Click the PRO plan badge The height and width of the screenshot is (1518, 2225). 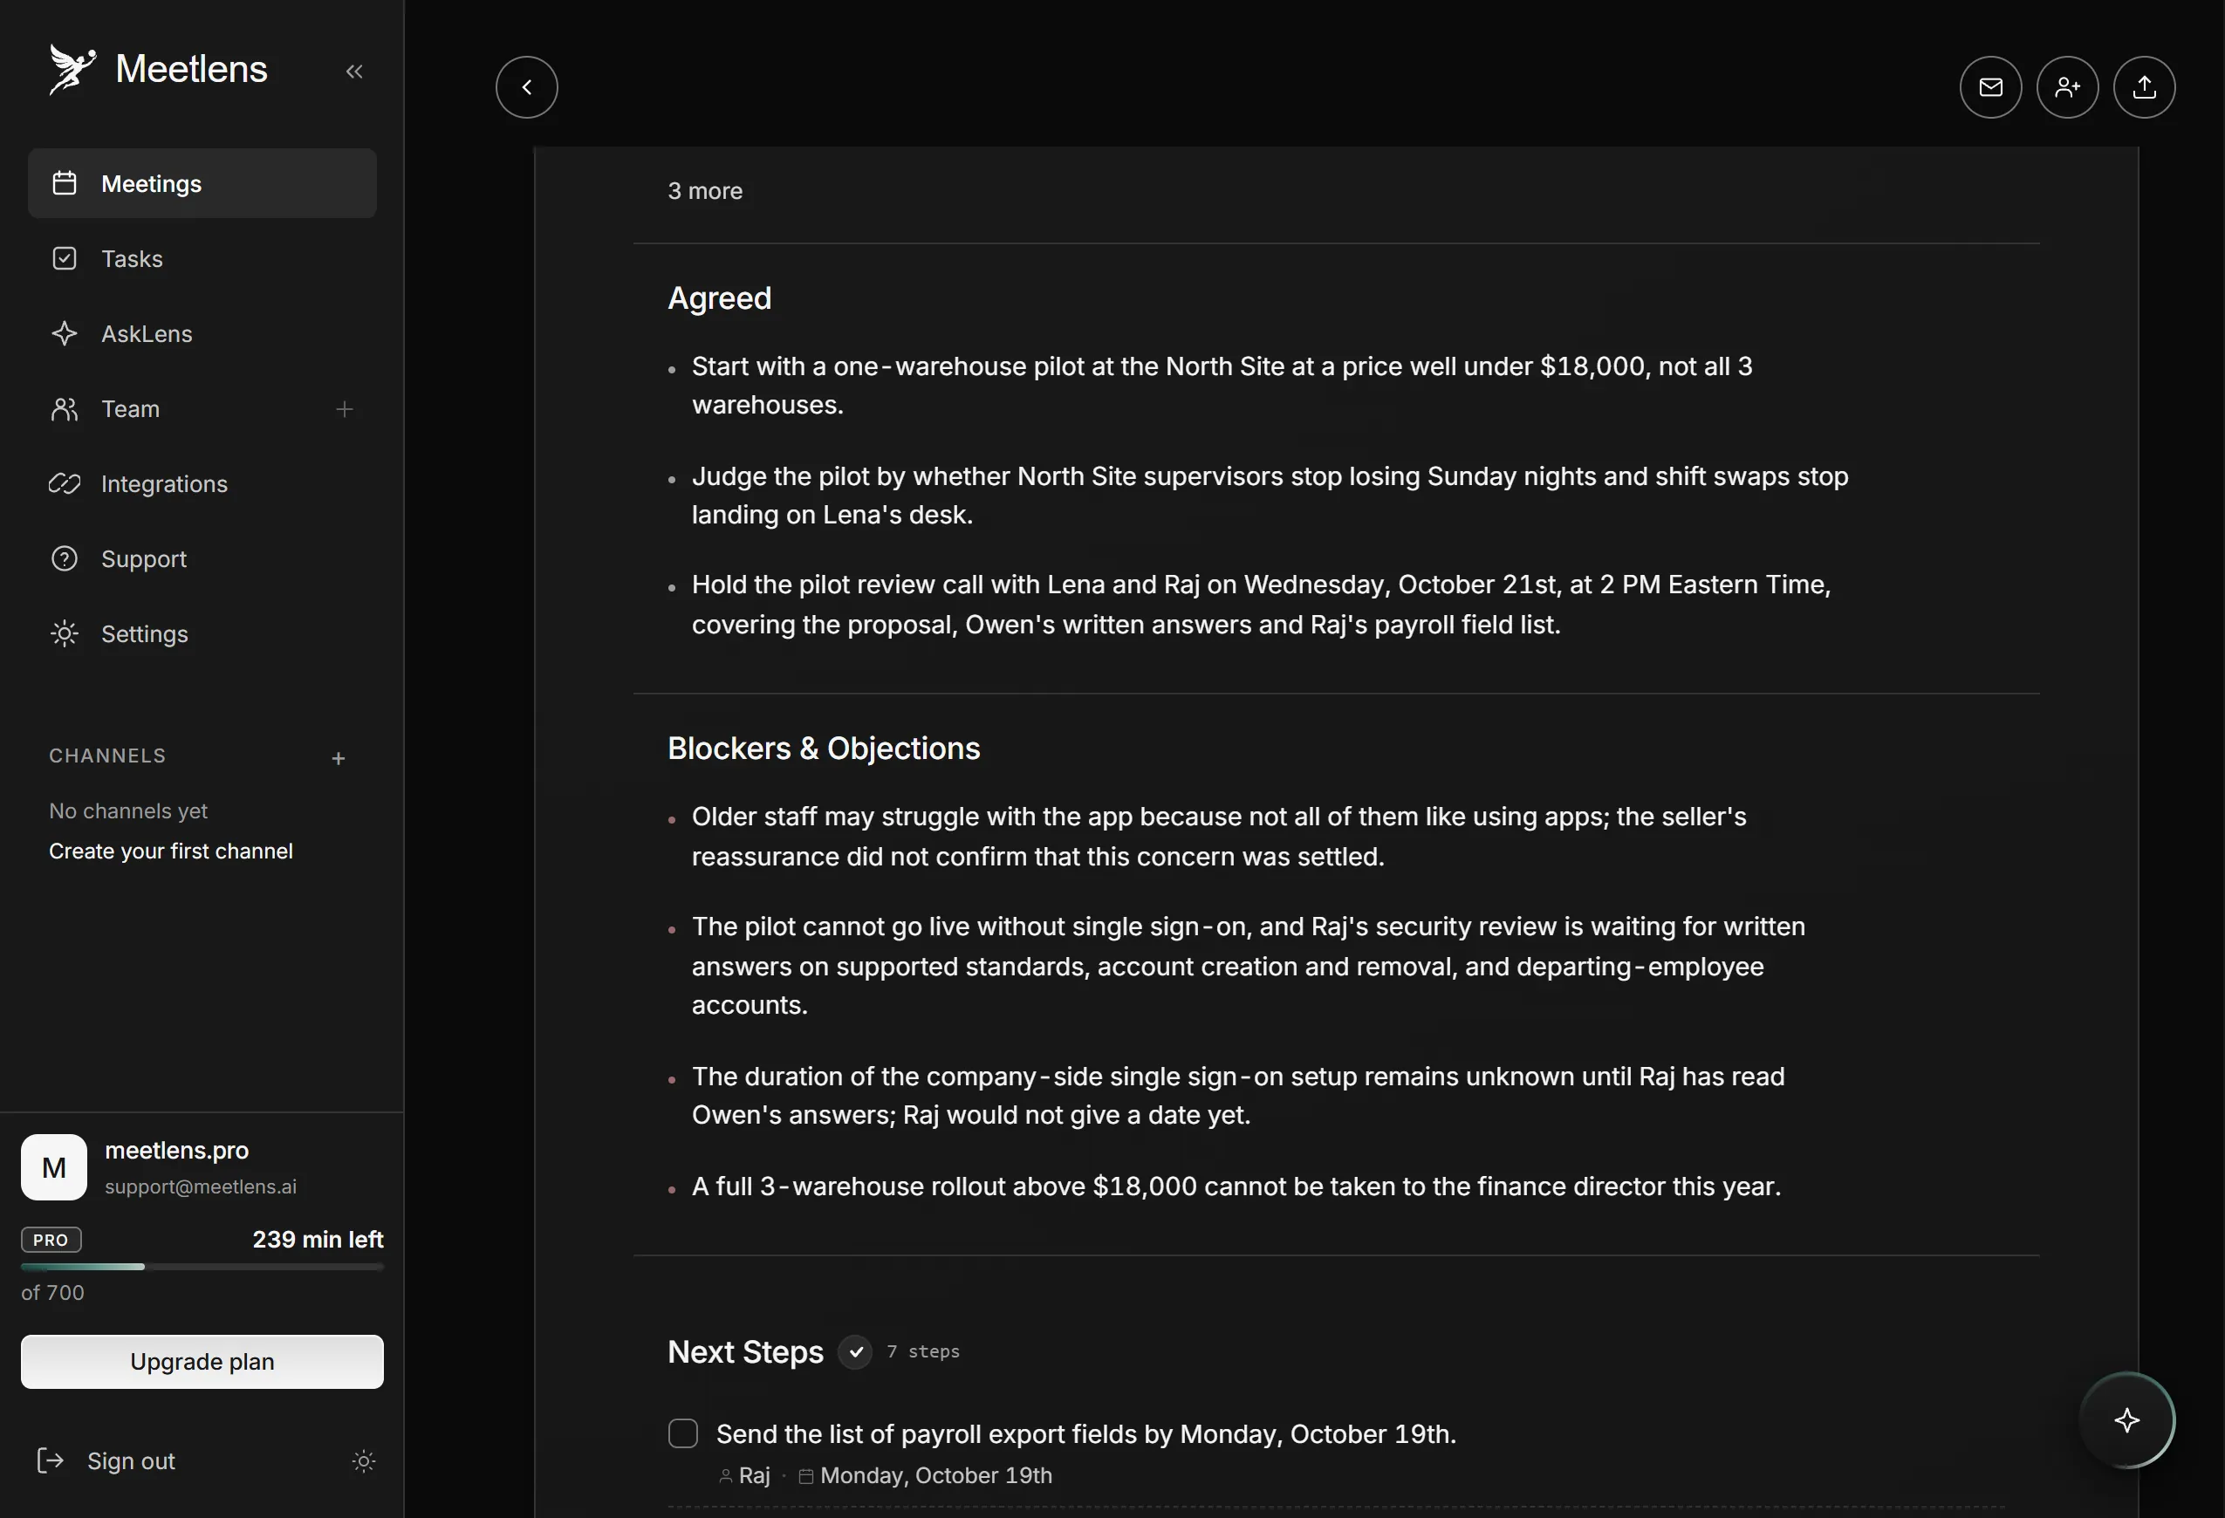[x=51, y=1240]
